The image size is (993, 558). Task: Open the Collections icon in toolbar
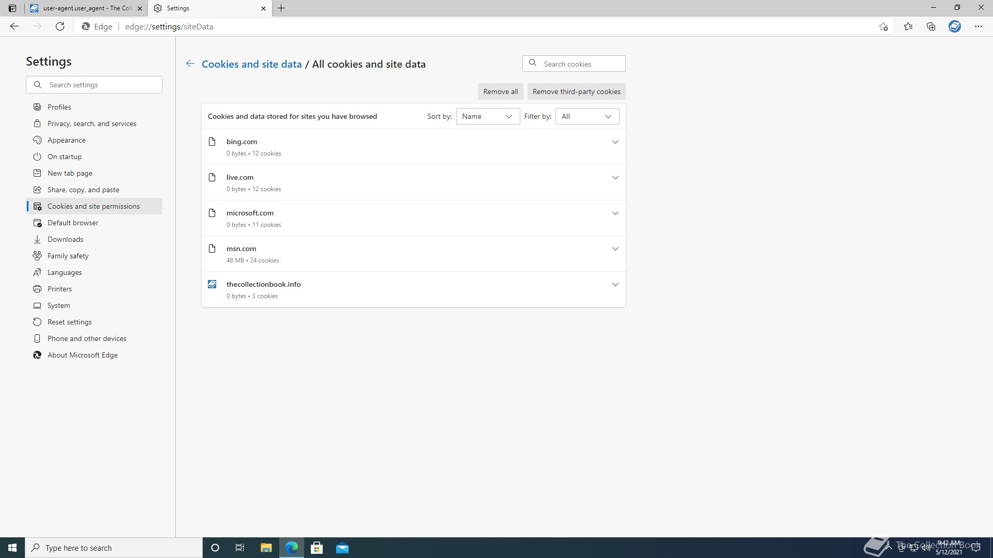click(931, 26)
